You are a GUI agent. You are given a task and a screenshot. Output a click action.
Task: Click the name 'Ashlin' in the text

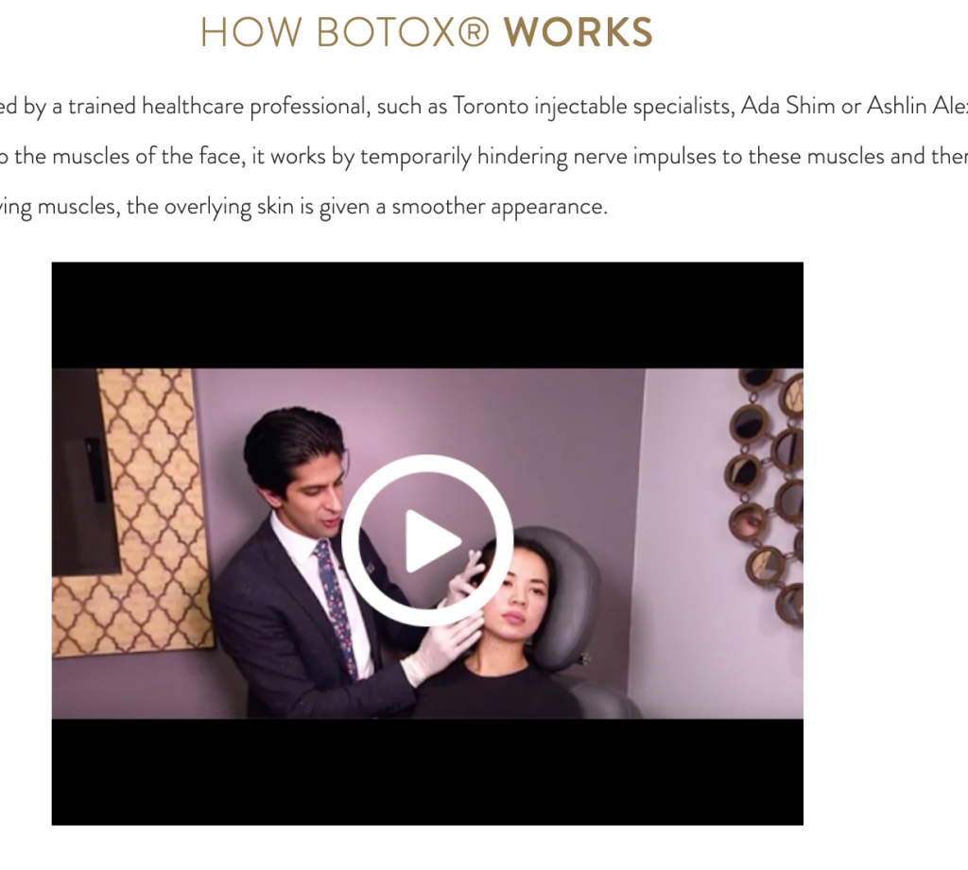(897, 106)
